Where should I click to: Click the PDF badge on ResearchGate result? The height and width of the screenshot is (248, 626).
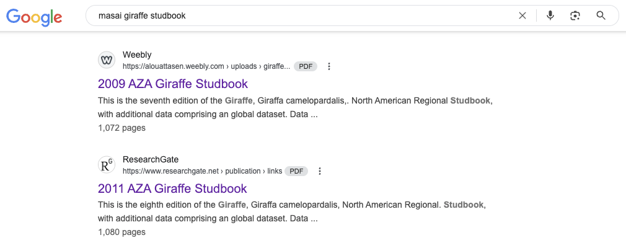(x=296, y=171)
